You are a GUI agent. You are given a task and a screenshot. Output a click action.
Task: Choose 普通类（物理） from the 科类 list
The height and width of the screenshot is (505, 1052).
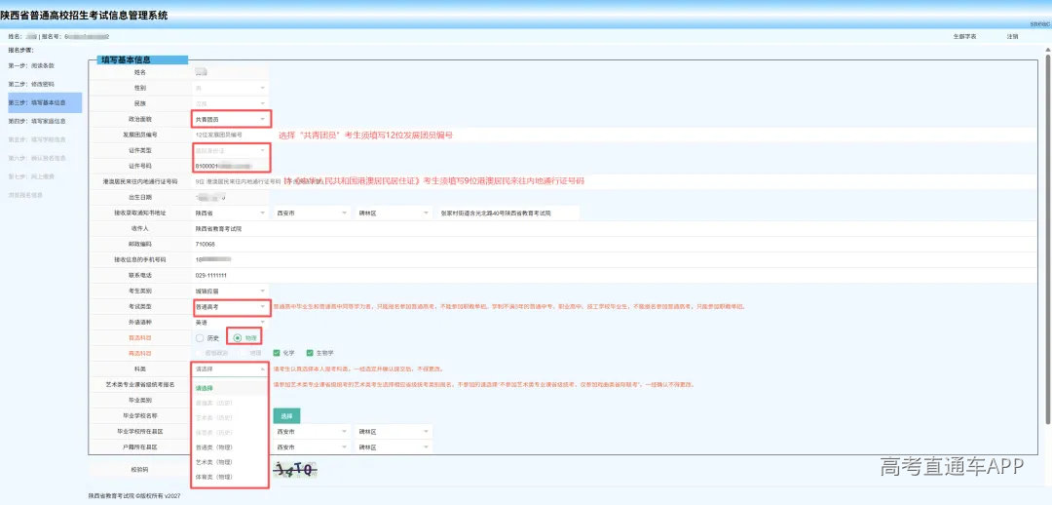(x=230, y=447)
